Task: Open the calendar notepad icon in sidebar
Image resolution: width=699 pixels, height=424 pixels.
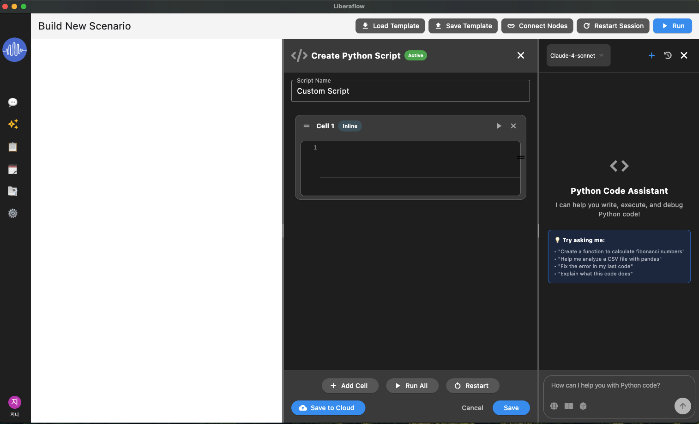Action: pos(13,169)
